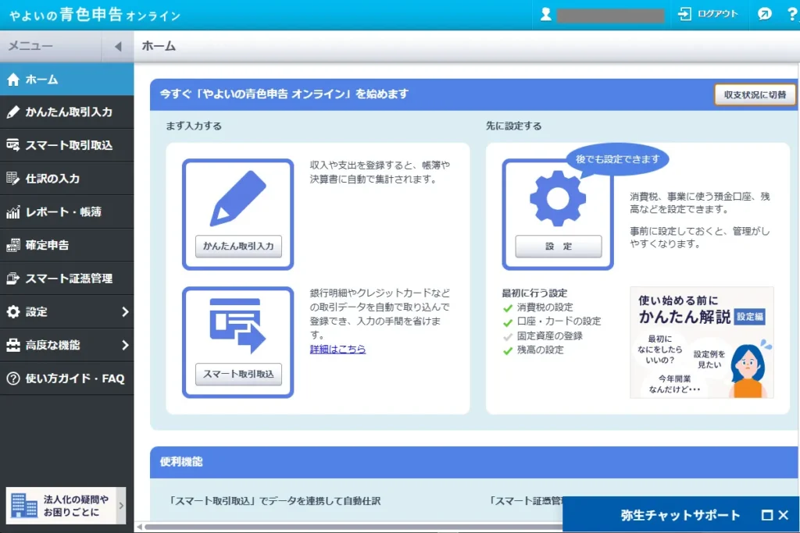Click the 便利機能 section header
800x533 pixels.
tap(474, 462)
